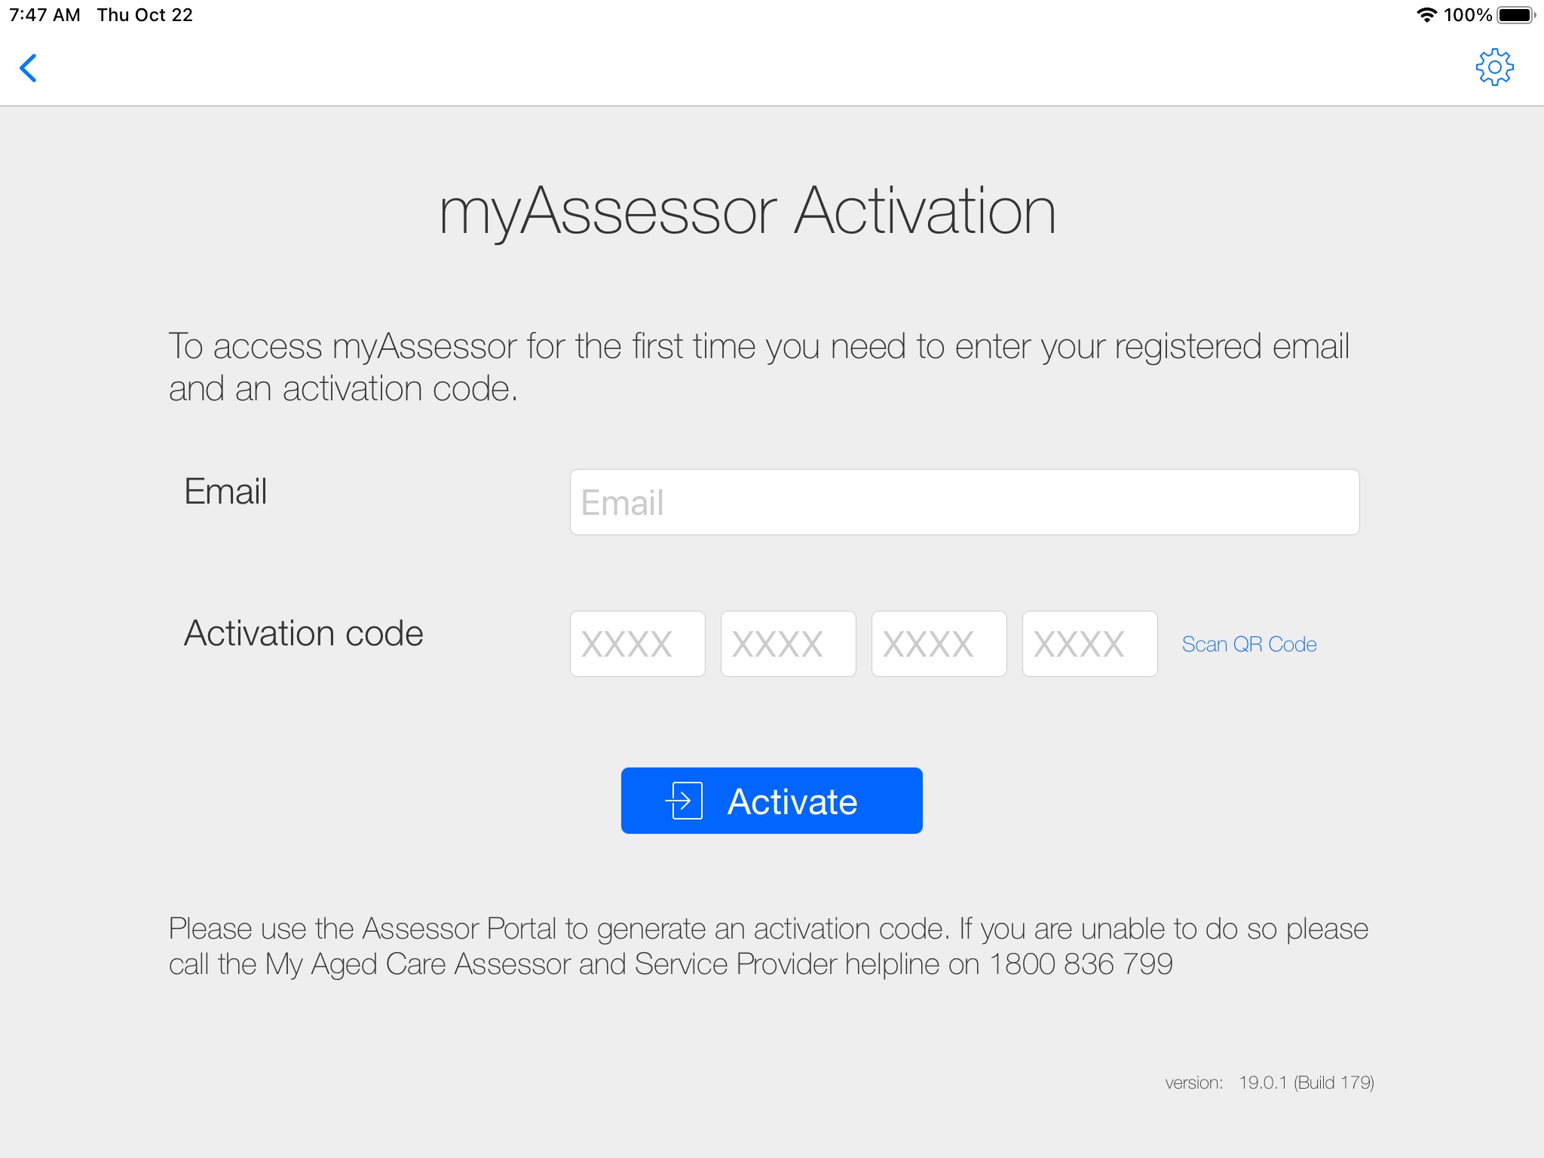Tap the Email input field
The height and width of the screenshot is (1158, 1544).
click(x=964, y=501)
